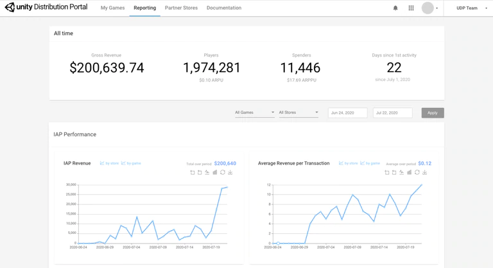Viewport: 493px width, 268px height.
Task: Click the 1,974,281 players value
Action: point(211,67)
